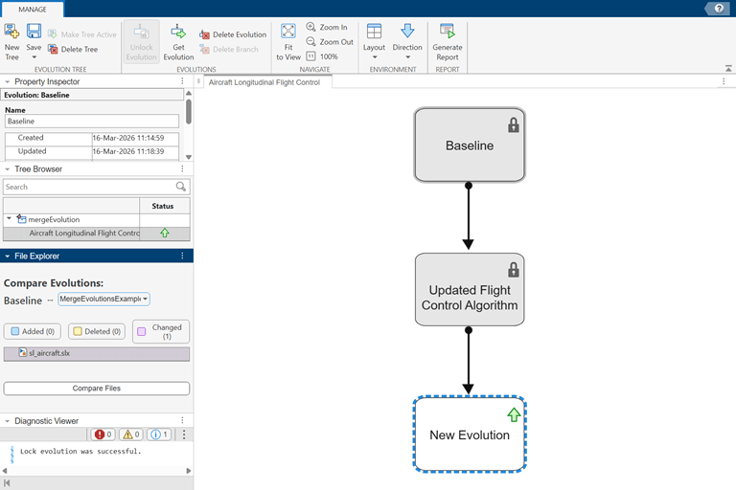Select the Updated Flight Control Algorithm node
736x490 pixels.
470,290
